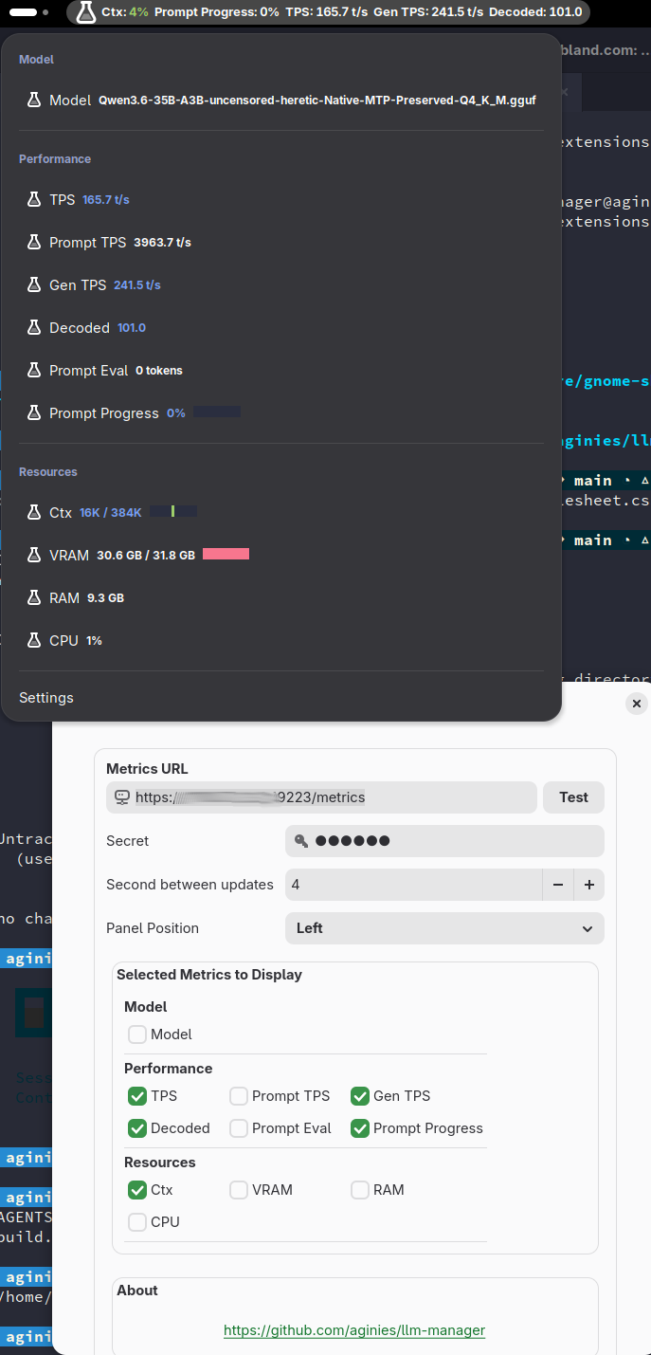Open the github.com/aginies/llm-manager link
The height and width of the screenshot is (1355, 651).
pos(354,1330)
